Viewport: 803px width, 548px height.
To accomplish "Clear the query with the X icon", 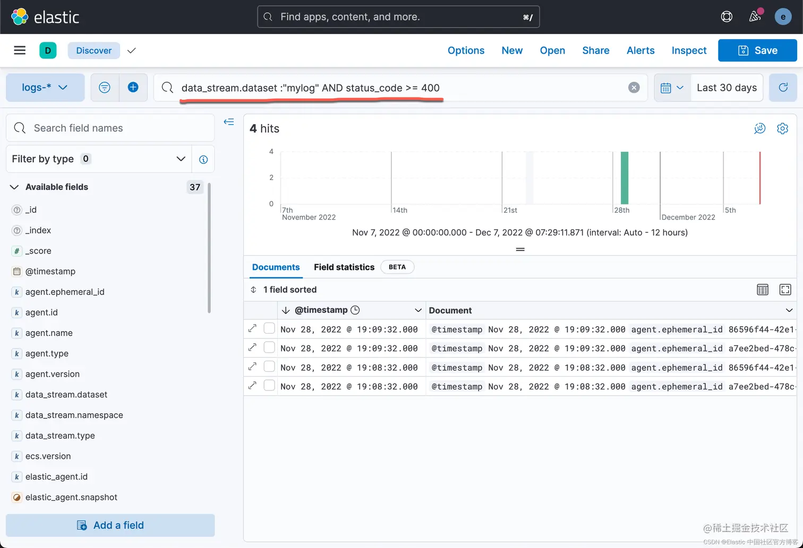I will 634,88.
